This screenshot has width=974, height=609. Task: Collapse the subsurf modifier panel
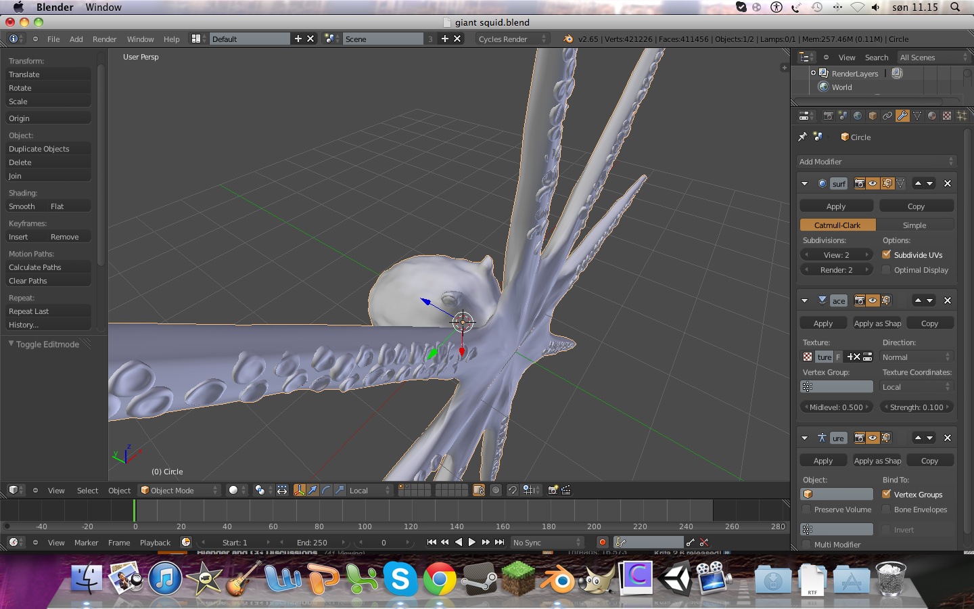pos(804,183)
